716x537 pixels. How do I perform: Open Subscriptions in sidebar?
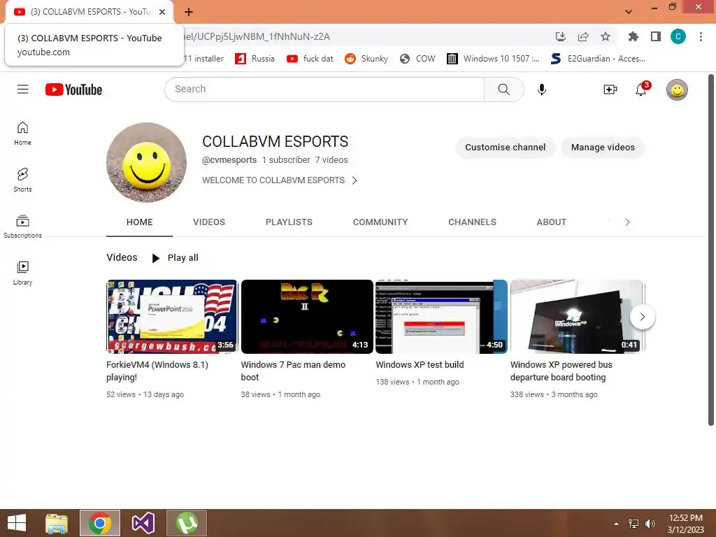coord(22,227)
